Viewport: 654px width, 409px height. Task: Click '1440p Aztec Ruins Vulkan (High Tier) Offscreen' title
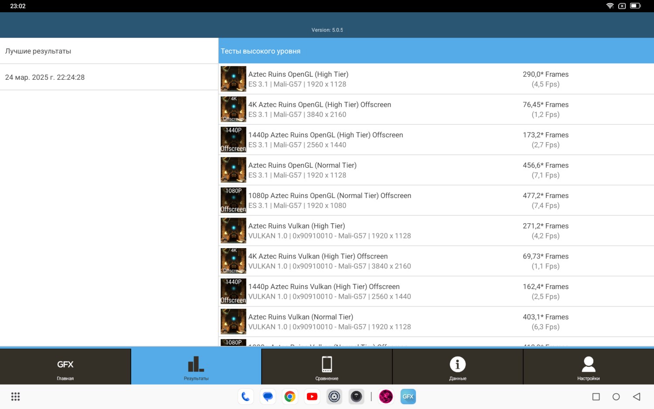point(324,286)
